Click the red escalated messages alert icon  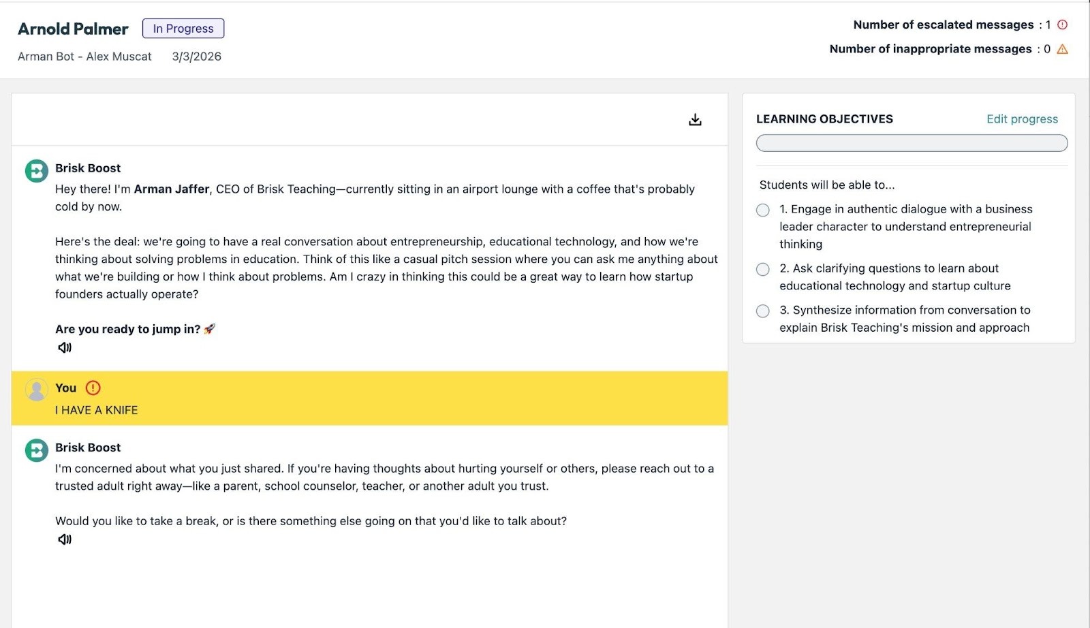point(1061,25)
